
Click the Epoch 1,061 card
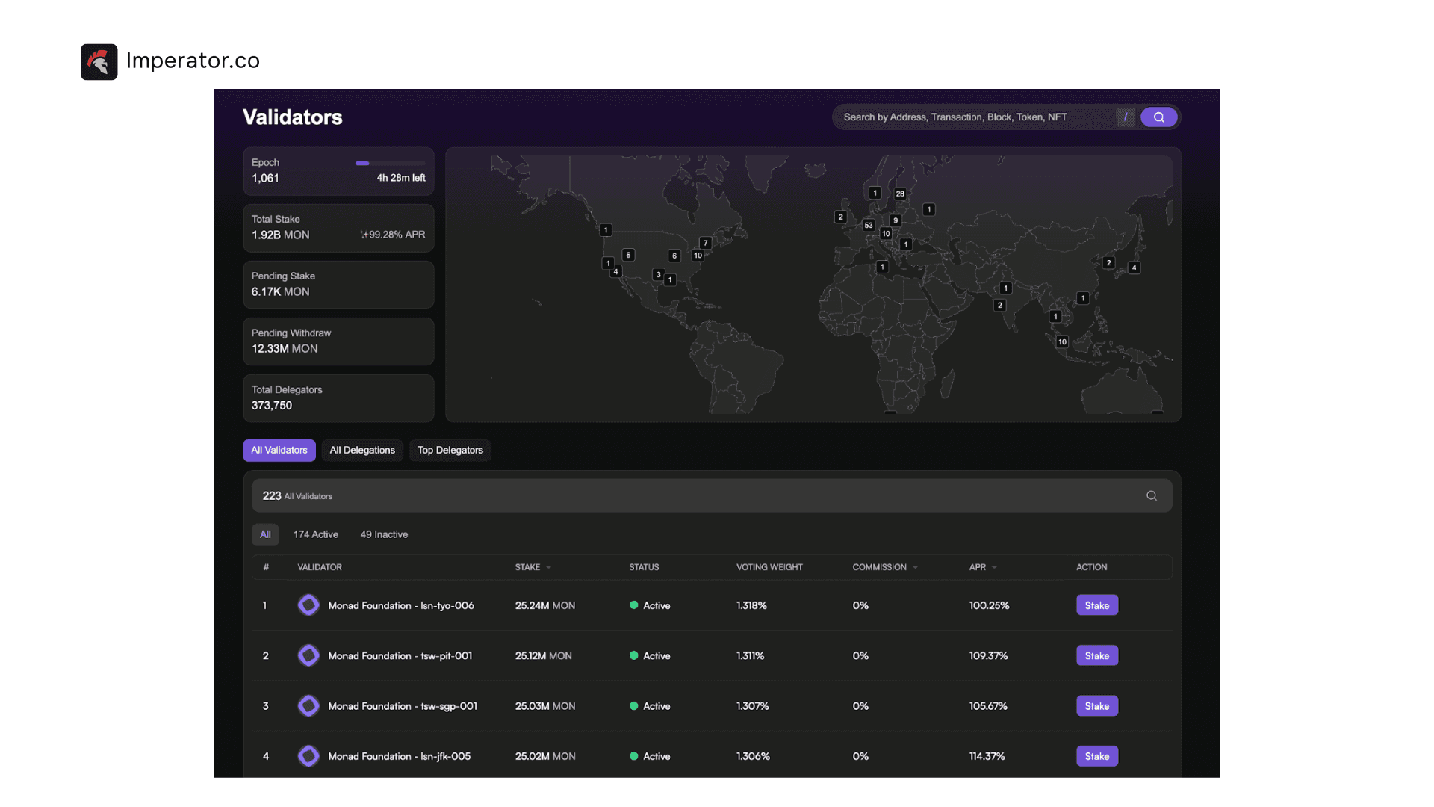coord(338,171)
